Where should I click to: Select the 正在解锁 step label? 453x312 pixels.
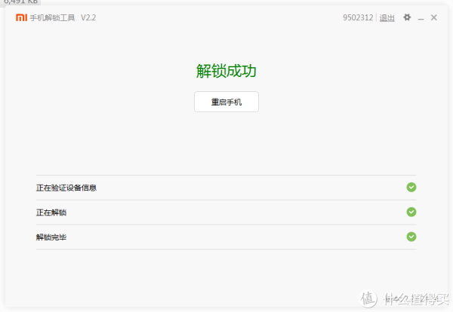(x=51, y=213)
